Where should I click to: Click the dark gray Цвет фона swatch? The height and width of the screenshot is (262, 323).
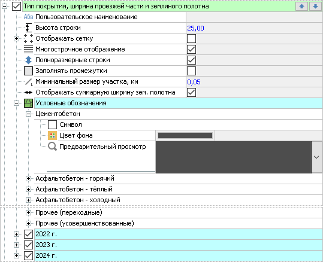coord(185,135)
